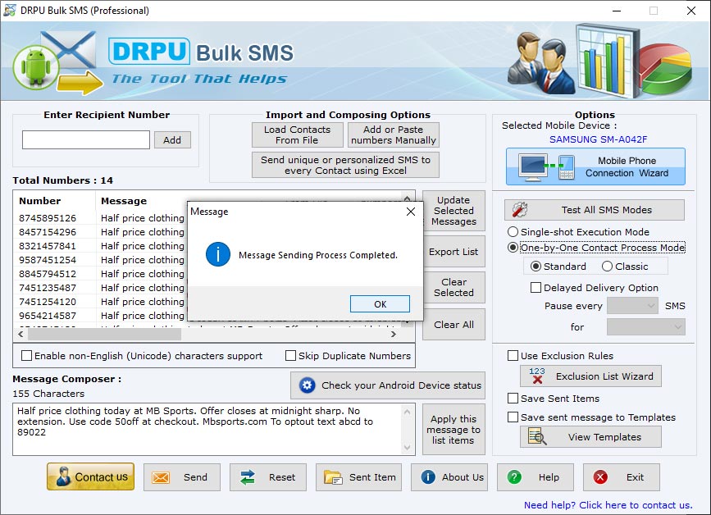Click the bar chart graphic in banner
Screen dimensions: 711x515
pos(608,62)
